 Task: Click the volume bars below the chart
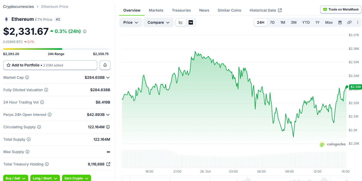click(234, 159)
